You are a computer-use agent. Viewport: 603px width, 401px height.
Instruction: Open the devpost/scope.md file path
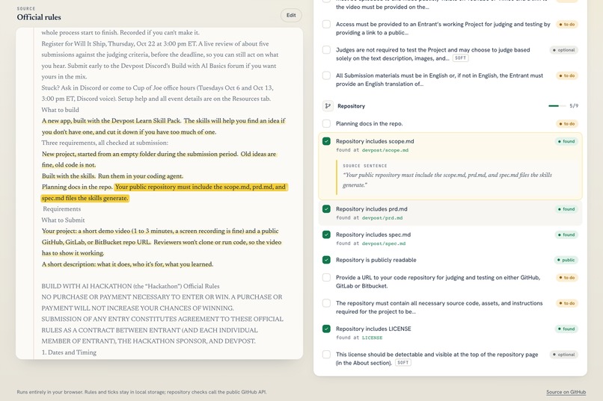[385, 150]
